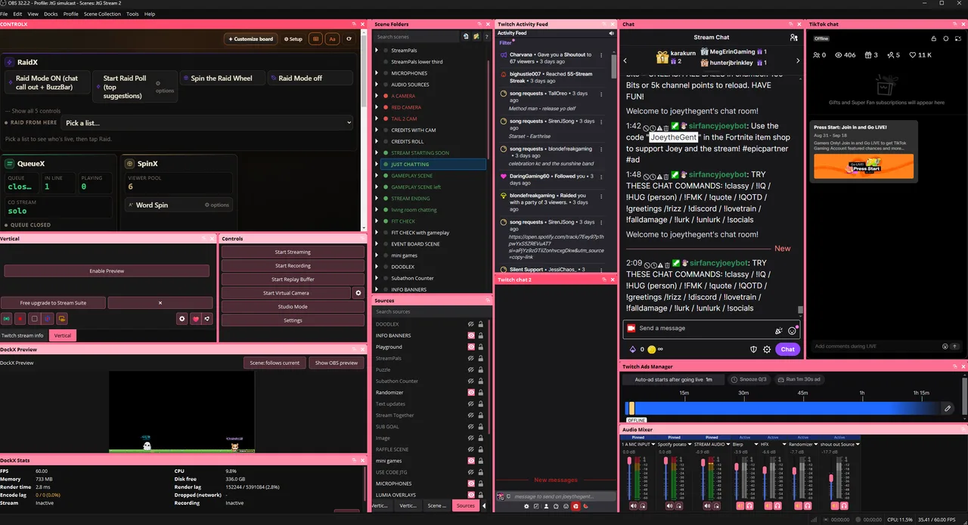Image resolution: width=968 pixels, height=525 pixels.
Task: Click the Search scenes field
Action: [x=417, y=36]
